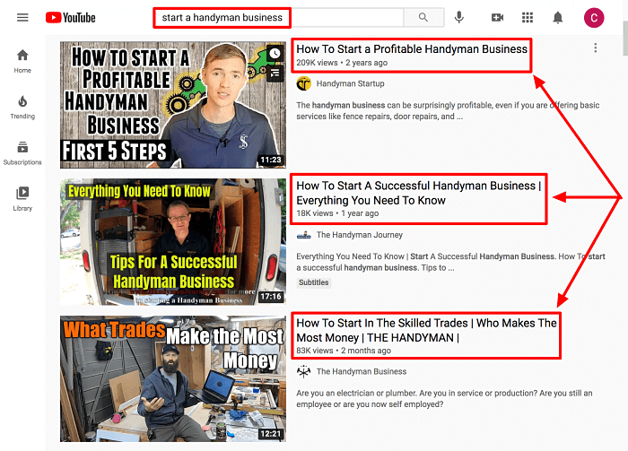Open the 'Tips For A Successful Handyman Business' thumbnail
The height and width of the screenshot is (451, 628).
click(x=173, y=242)
